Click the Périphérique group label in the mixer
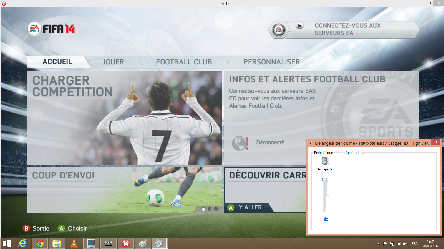 click(x=323, y=153)
